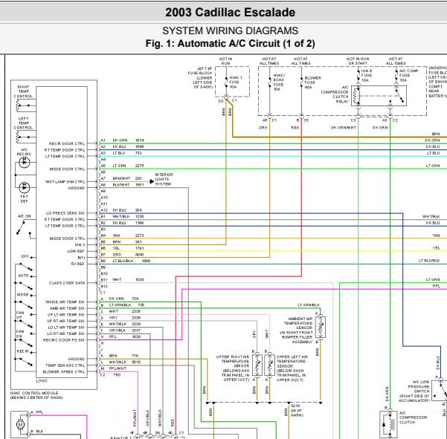The height and width of the screenshot is (439, 447).
Task: Click the 'SYSTEM WIRING DIAGRAMS' heading
Action: tap(231, 30)
